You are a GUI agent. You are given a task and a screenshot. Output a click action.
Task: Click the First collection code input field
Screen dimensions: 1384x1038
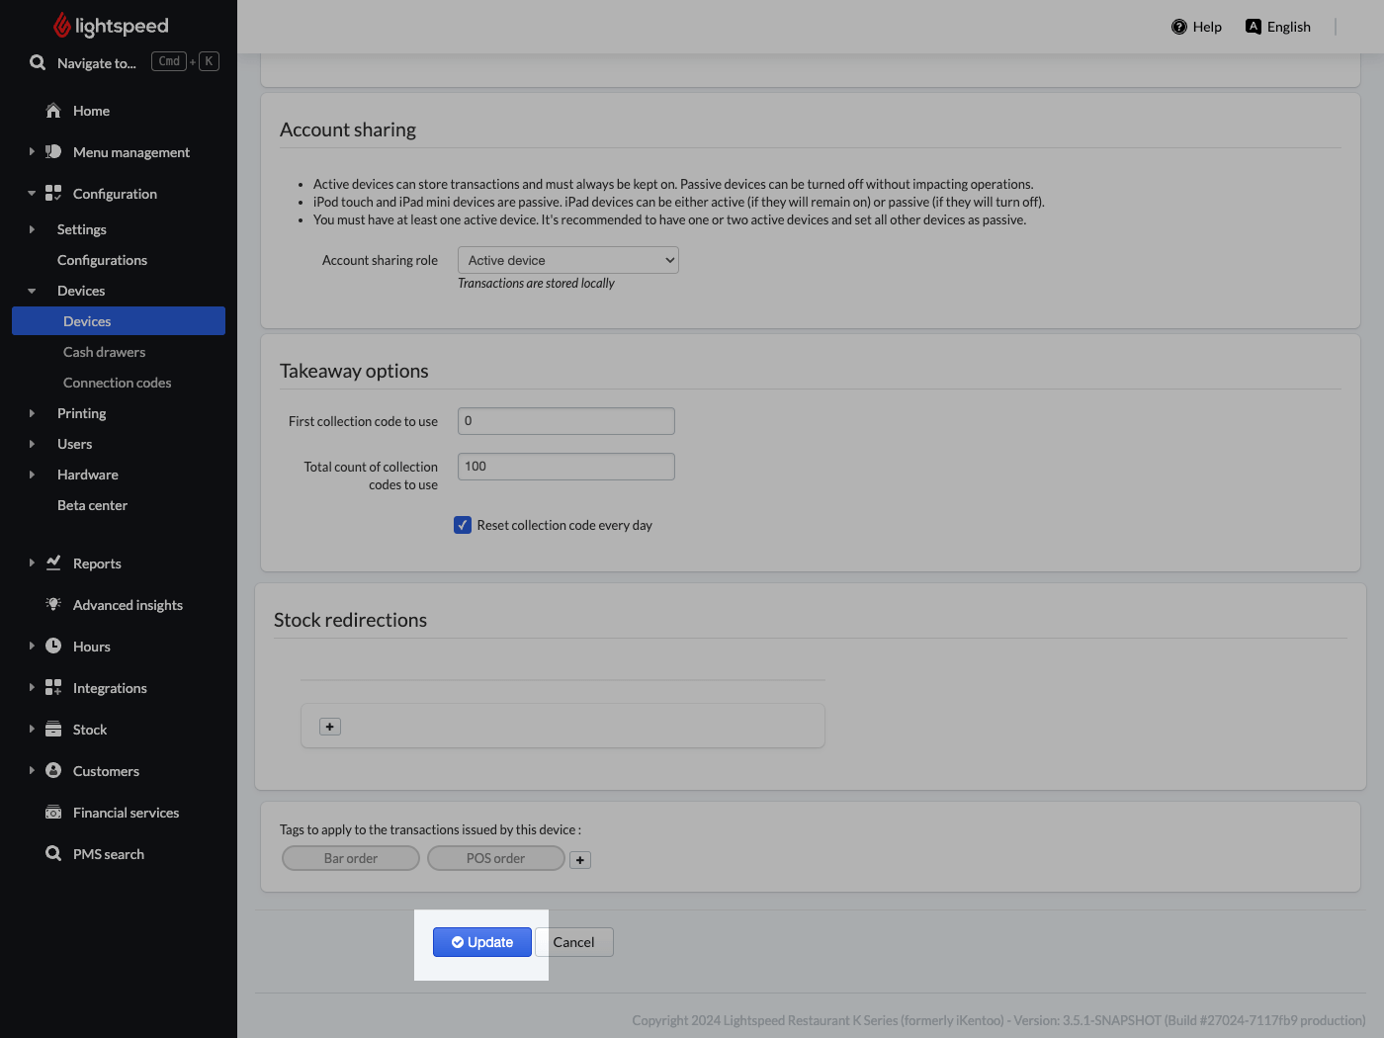[565, 420]
